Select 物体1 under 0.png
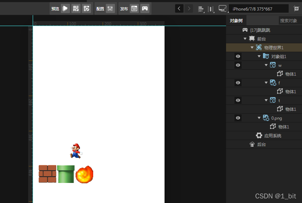Screen dimensions: 302x203 coord(284,127)
